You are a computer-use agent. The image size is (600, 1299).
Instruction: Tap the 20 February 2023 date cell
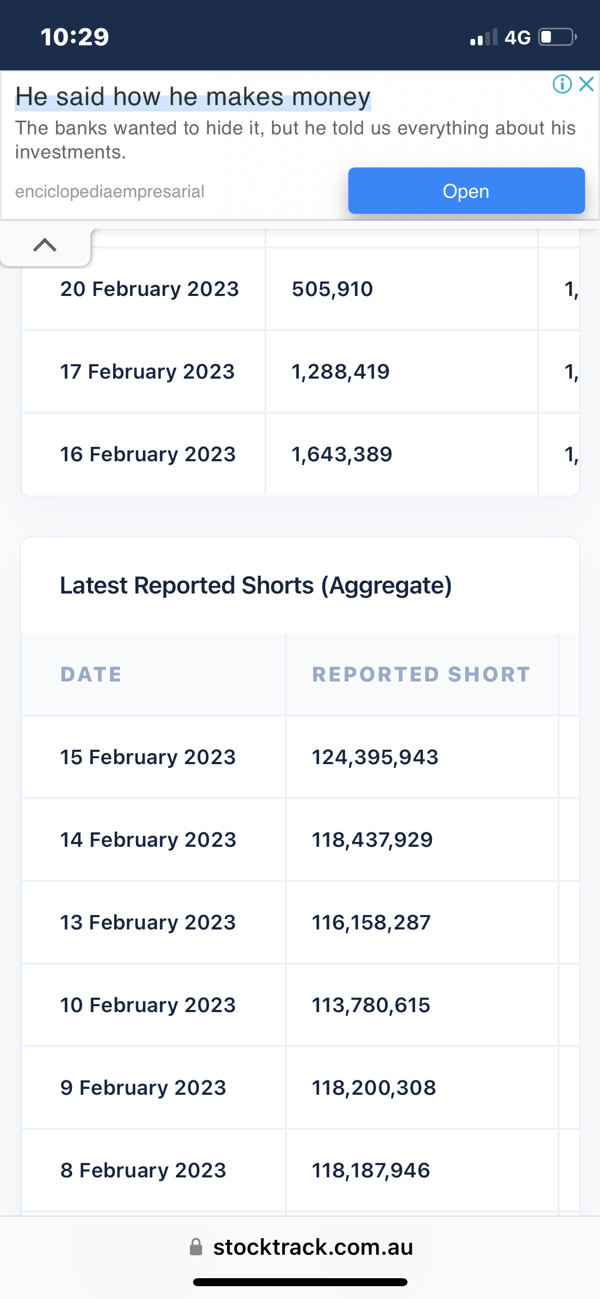click(x=149, y=289)
